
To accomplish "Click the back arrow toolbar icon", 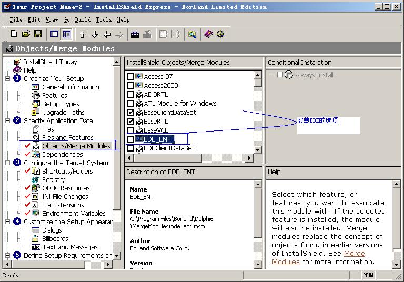I will tap(107, 34).
